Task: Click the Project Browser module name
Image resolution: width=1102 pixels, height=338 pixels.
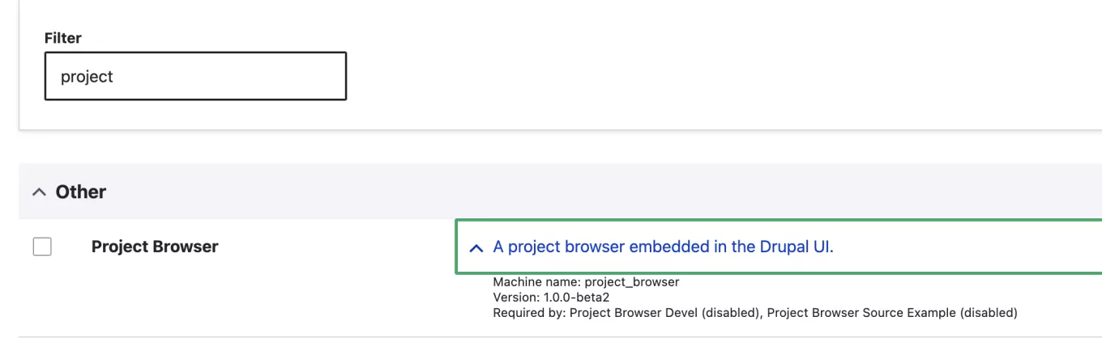Action: [x=155, y=247]
